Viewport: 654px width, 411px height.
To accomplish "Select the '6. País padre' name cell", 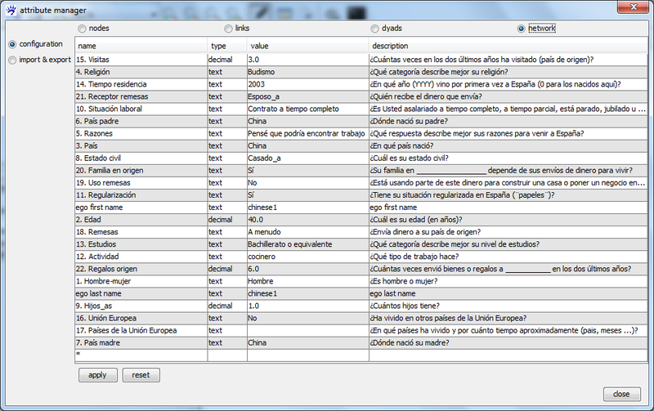I will [141, 121].
